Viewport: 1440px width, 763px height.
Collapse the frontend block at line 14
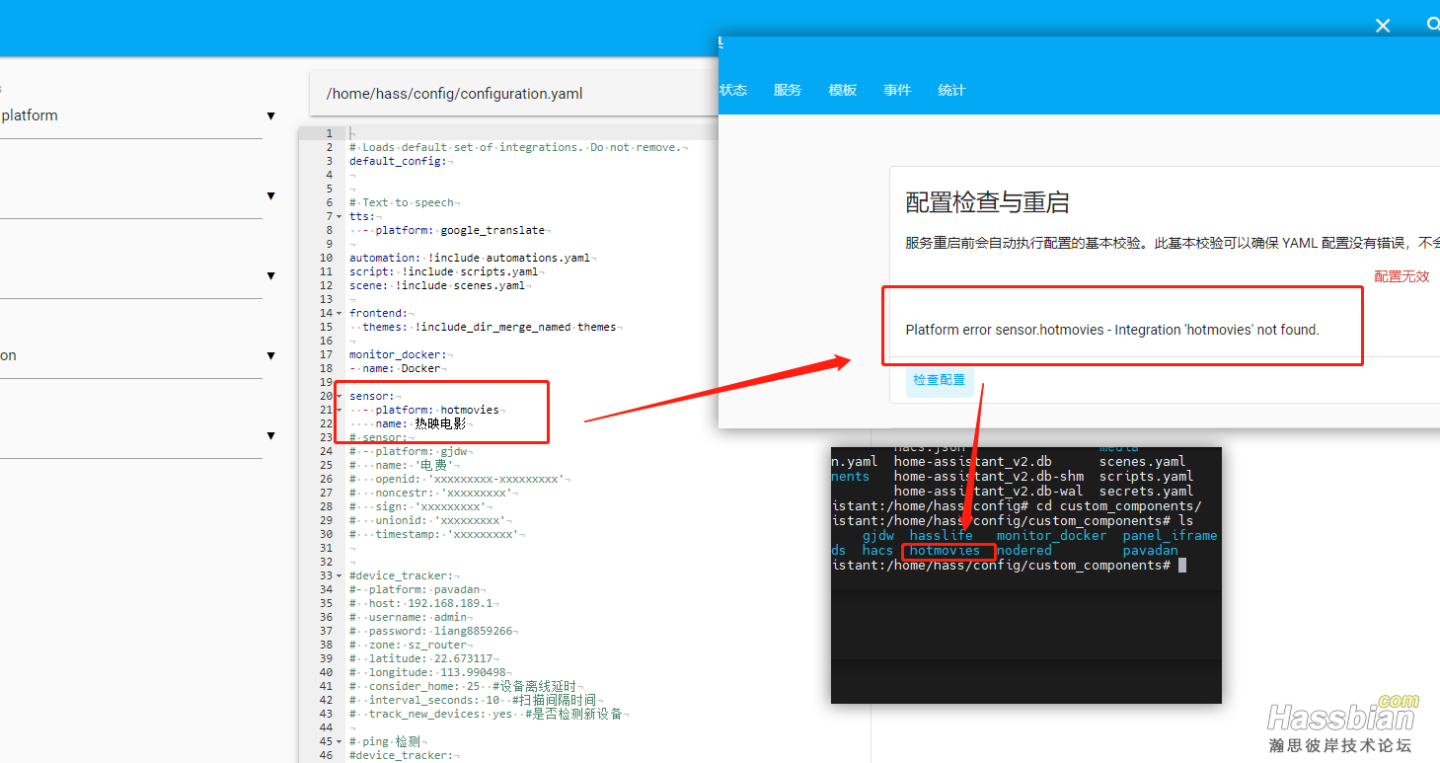click(x=340, y=313)
